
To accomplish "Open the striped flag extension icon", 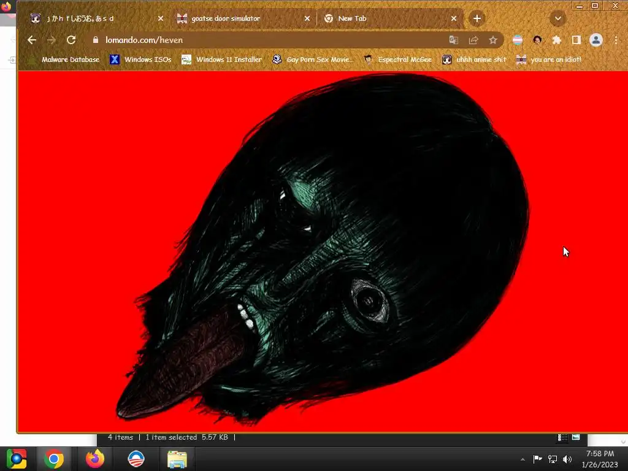I will pyautogui.click(x=518, y=40).
